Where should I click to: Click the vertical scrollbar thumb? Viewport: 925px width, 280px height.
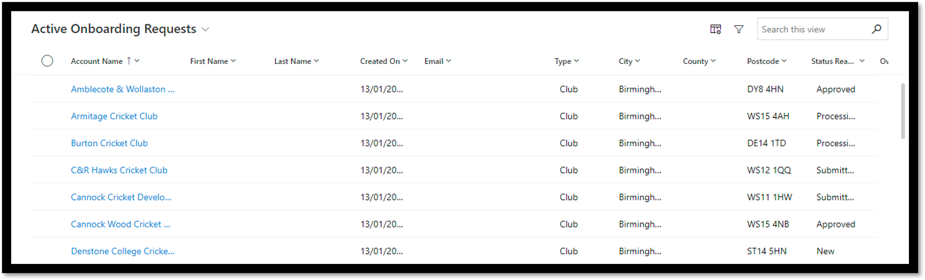903,111
